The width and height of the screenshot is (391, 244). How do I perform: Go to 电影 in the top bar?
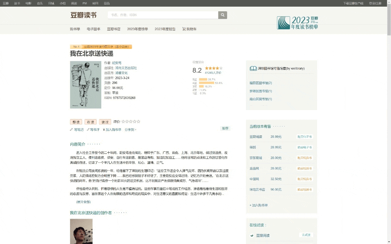tap(29, 3)
